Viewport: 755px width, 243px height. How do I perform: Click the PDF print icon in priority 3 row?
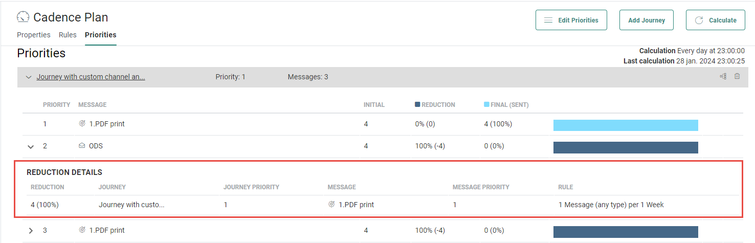click(82, 230)
